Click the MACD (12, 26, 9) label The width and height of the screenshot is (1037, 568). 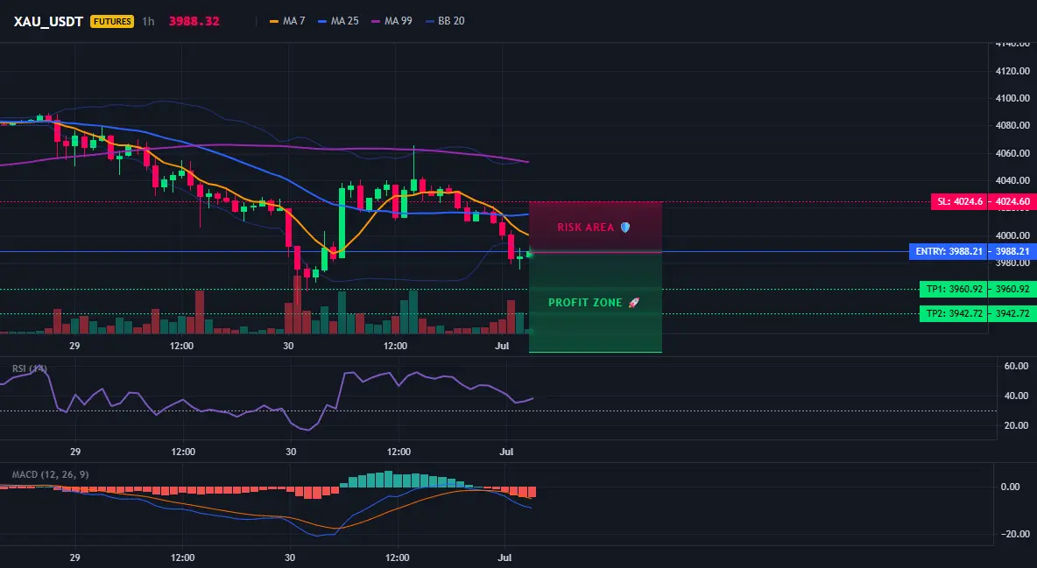click(50, 474)
